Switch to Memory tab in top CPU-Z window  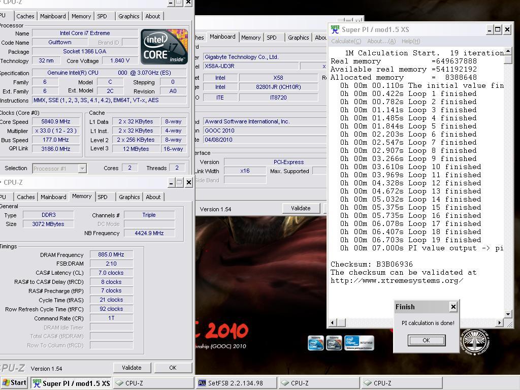tap(81, 16)
